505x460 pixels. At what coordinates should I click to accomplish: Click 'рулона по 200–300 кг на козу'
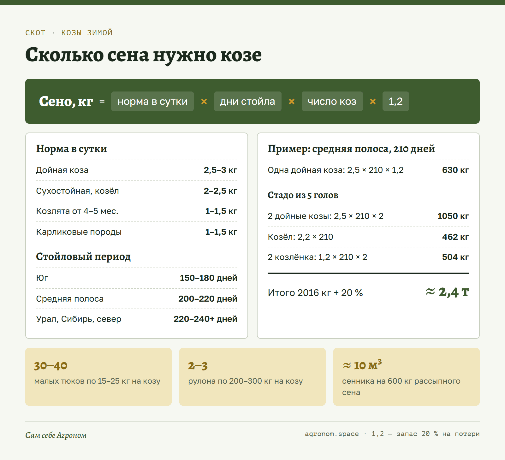[x=246, y=381]
